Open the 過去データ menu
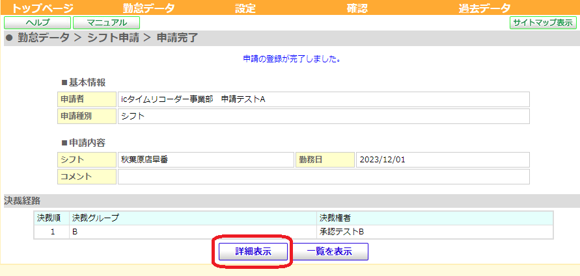This screenshot has height=276, width=580. (x=484, y=8)
